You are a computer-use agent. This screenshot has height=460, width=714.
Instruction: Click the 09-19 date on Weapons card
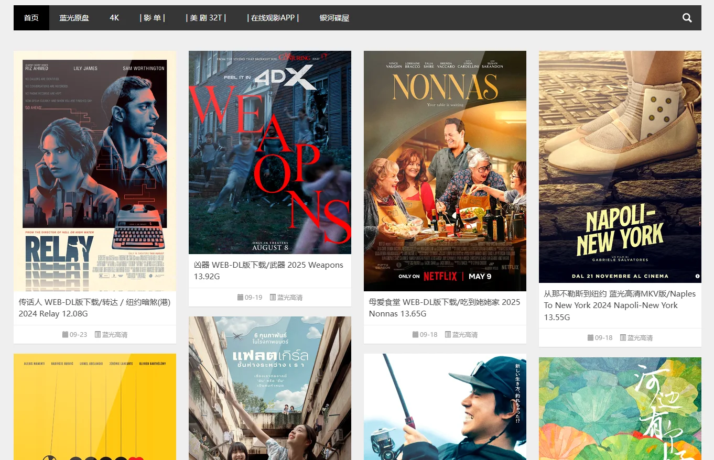click(x=254, y=297)
